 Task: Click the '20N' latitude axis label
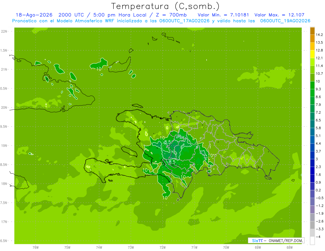(x=5, y=107)
